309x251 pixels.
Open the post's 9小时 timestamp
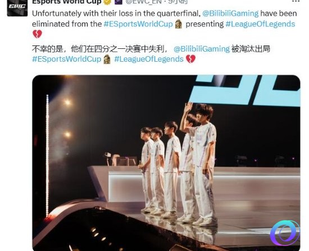click(178, 2)
